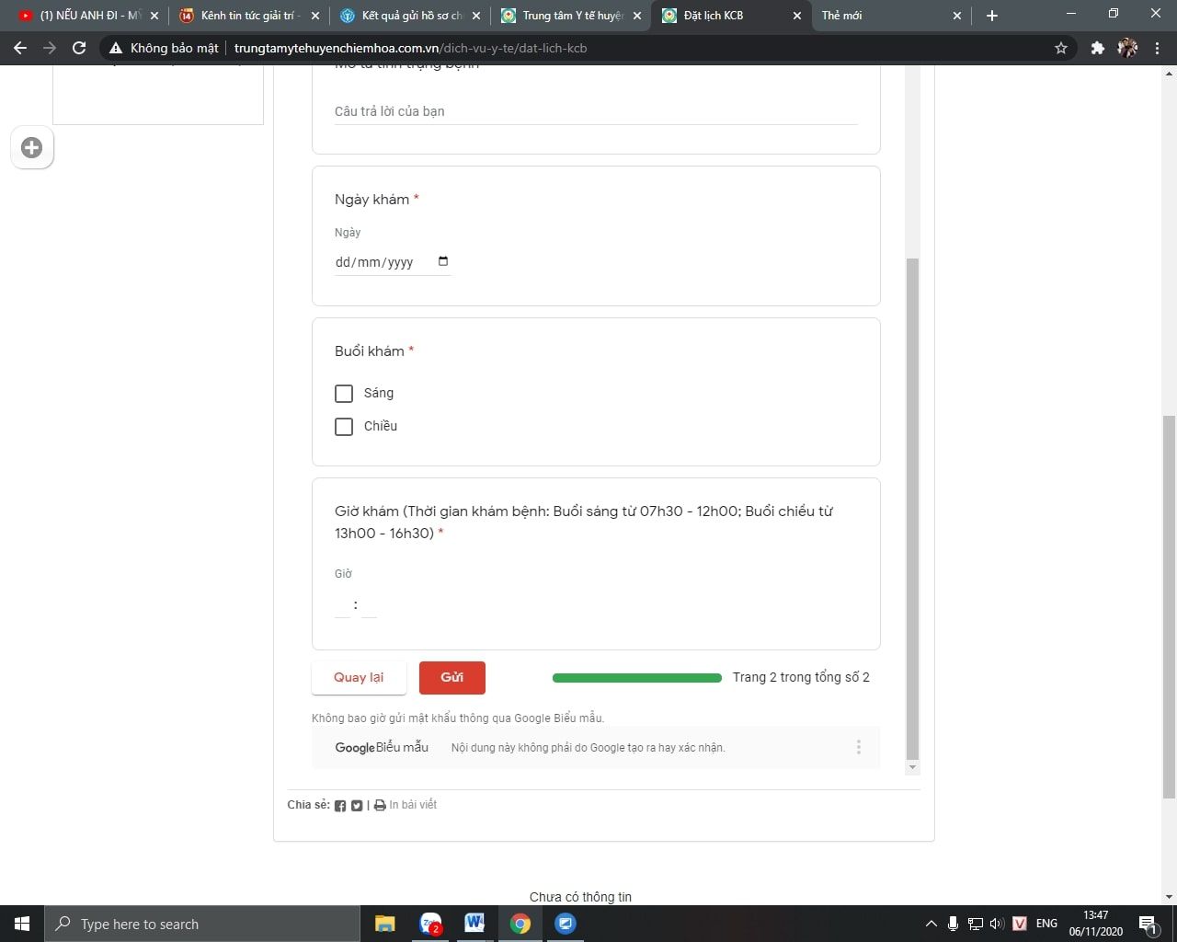This screenshot has height=942, width=1177.
Task: Click the Twitter share icon
Action: [x=357, y=806]
